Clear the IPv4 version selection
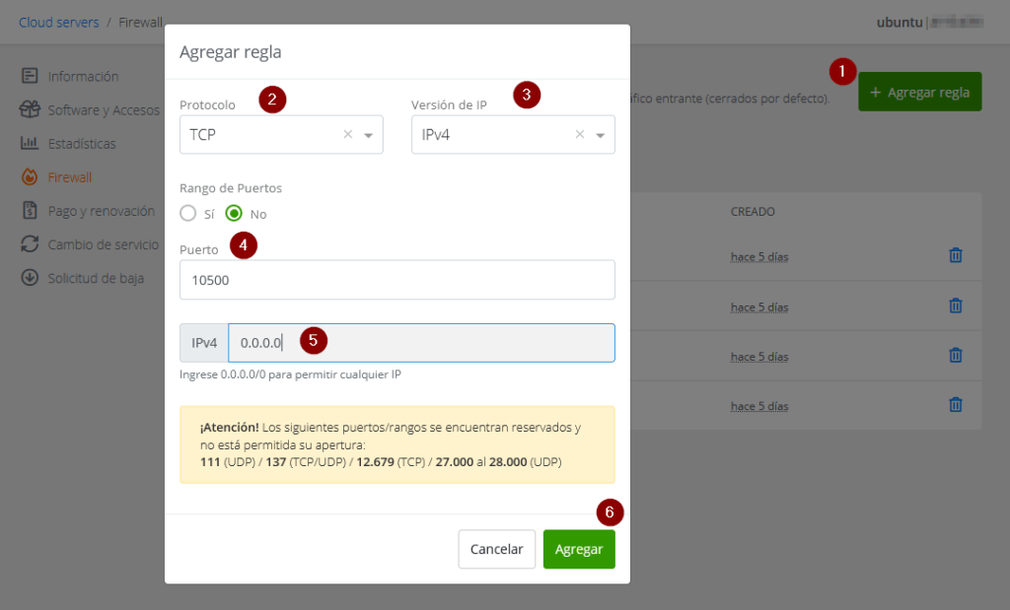The image size is (1010, 610). pos(578,134)
